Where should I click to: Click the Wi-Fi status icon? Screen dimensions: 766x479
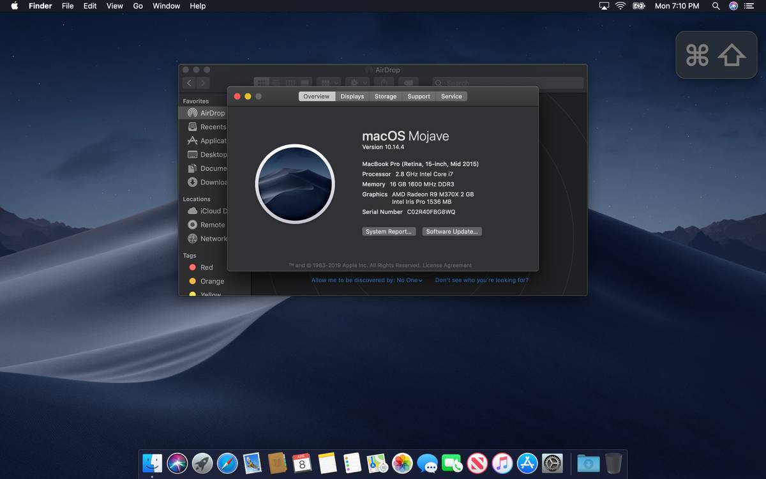point(620,6)
